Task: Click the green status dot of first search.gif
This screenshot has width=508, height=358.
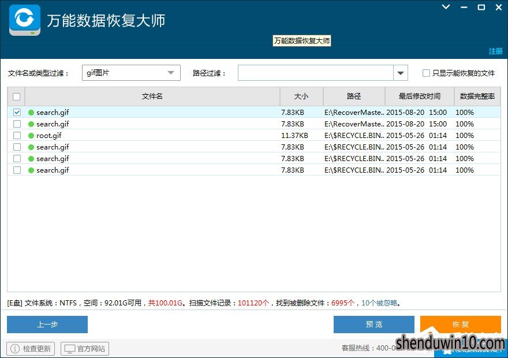Action: tap(31, 113)
